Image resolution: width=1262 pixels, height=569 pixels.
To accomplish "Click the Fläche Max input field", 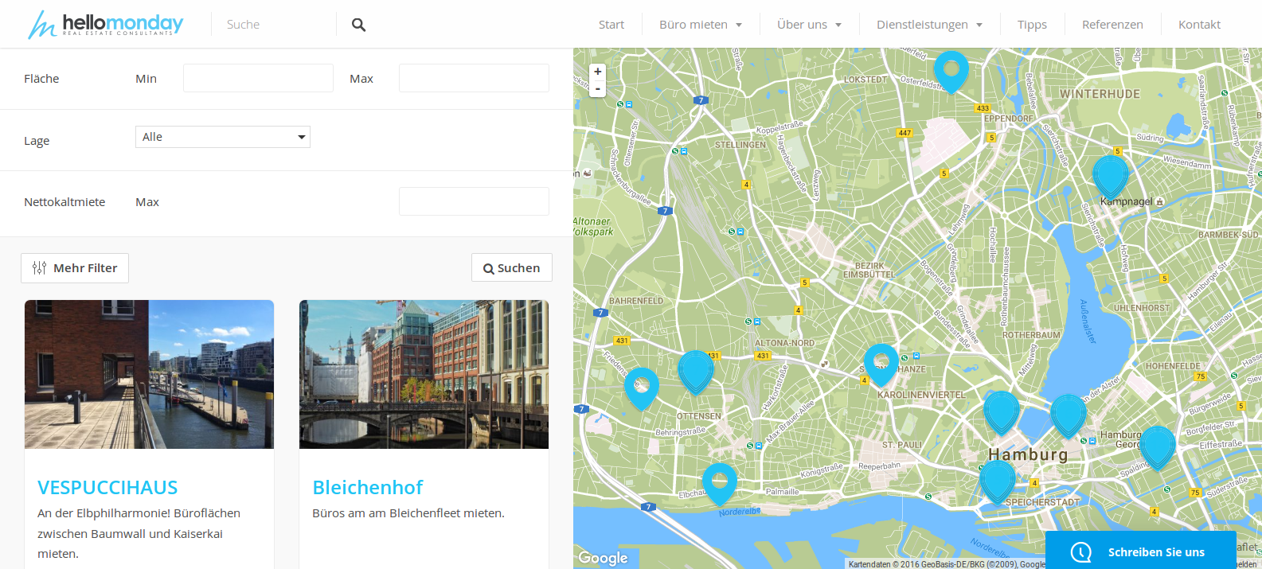I will click(474, 78).
